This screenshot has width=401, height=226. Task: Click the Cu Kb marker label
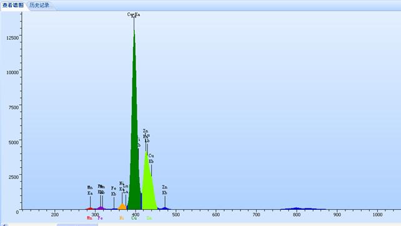pyautogui.click(x=151, y=159)
